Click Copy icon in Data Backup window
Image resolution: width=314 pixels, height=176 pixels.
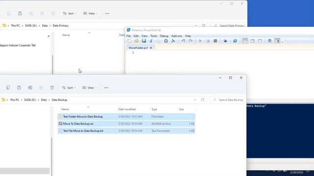click(x=8, y=88)
